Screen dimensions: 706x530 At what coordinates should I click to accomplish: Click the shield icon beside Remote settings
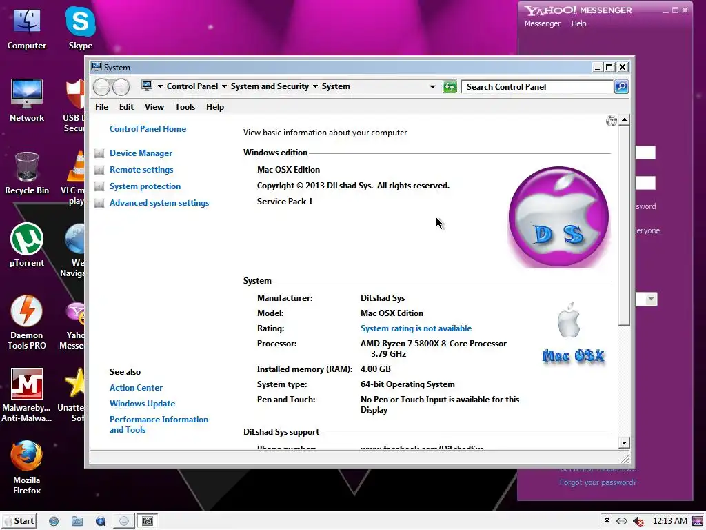[x=99, y=170]
